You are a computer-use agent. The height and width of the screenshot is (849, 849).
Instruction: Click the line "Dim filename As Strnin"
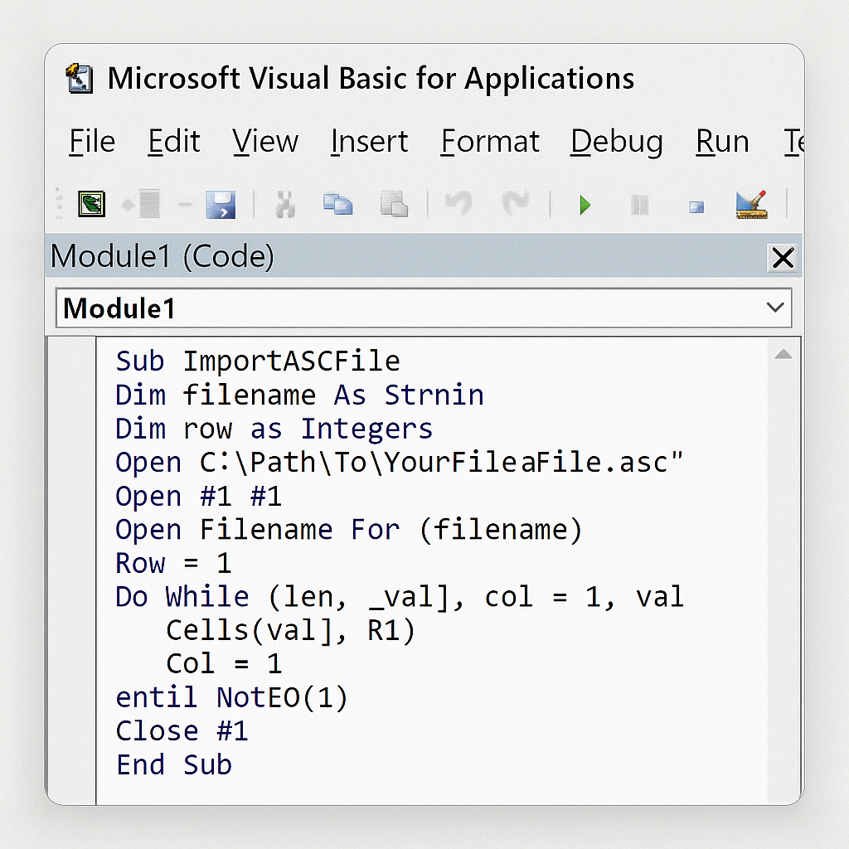pos(299,395)
